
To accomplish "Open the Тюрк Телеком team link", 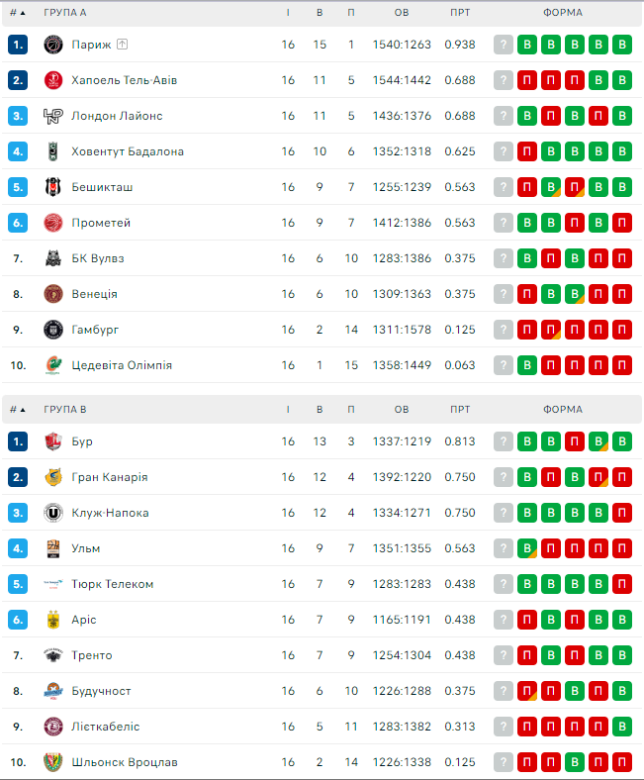I will click(113, 584).
